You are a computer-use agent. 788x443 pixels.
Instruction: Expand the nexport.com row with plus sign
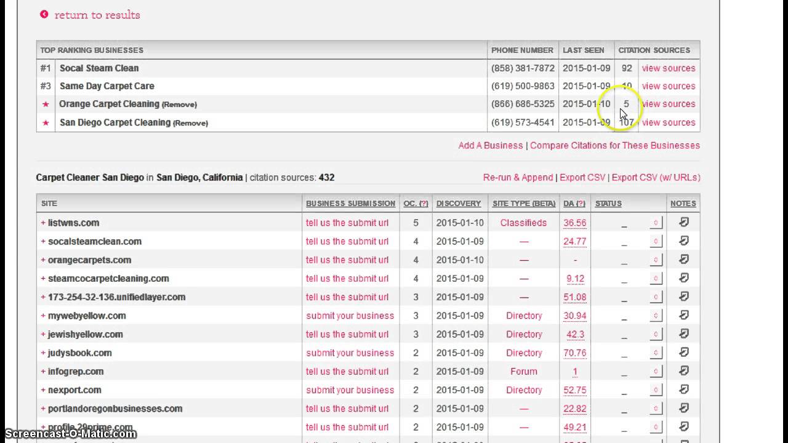click(43, 389)
